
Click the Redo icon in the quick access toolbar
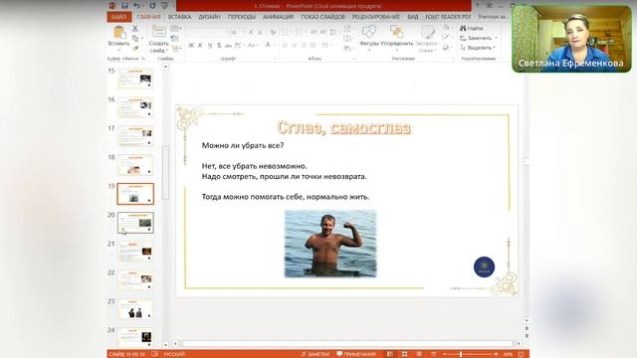[x=152, y=6]
